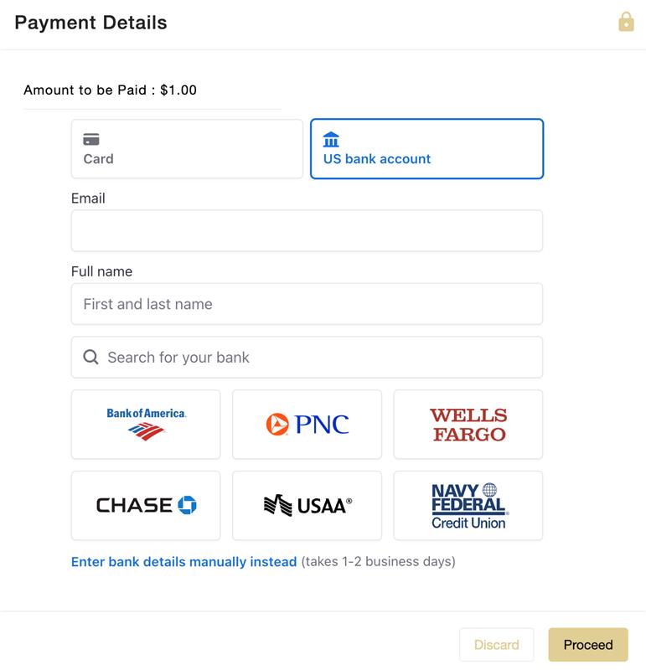Click the search magnifier icon

(x=90, y=357)
